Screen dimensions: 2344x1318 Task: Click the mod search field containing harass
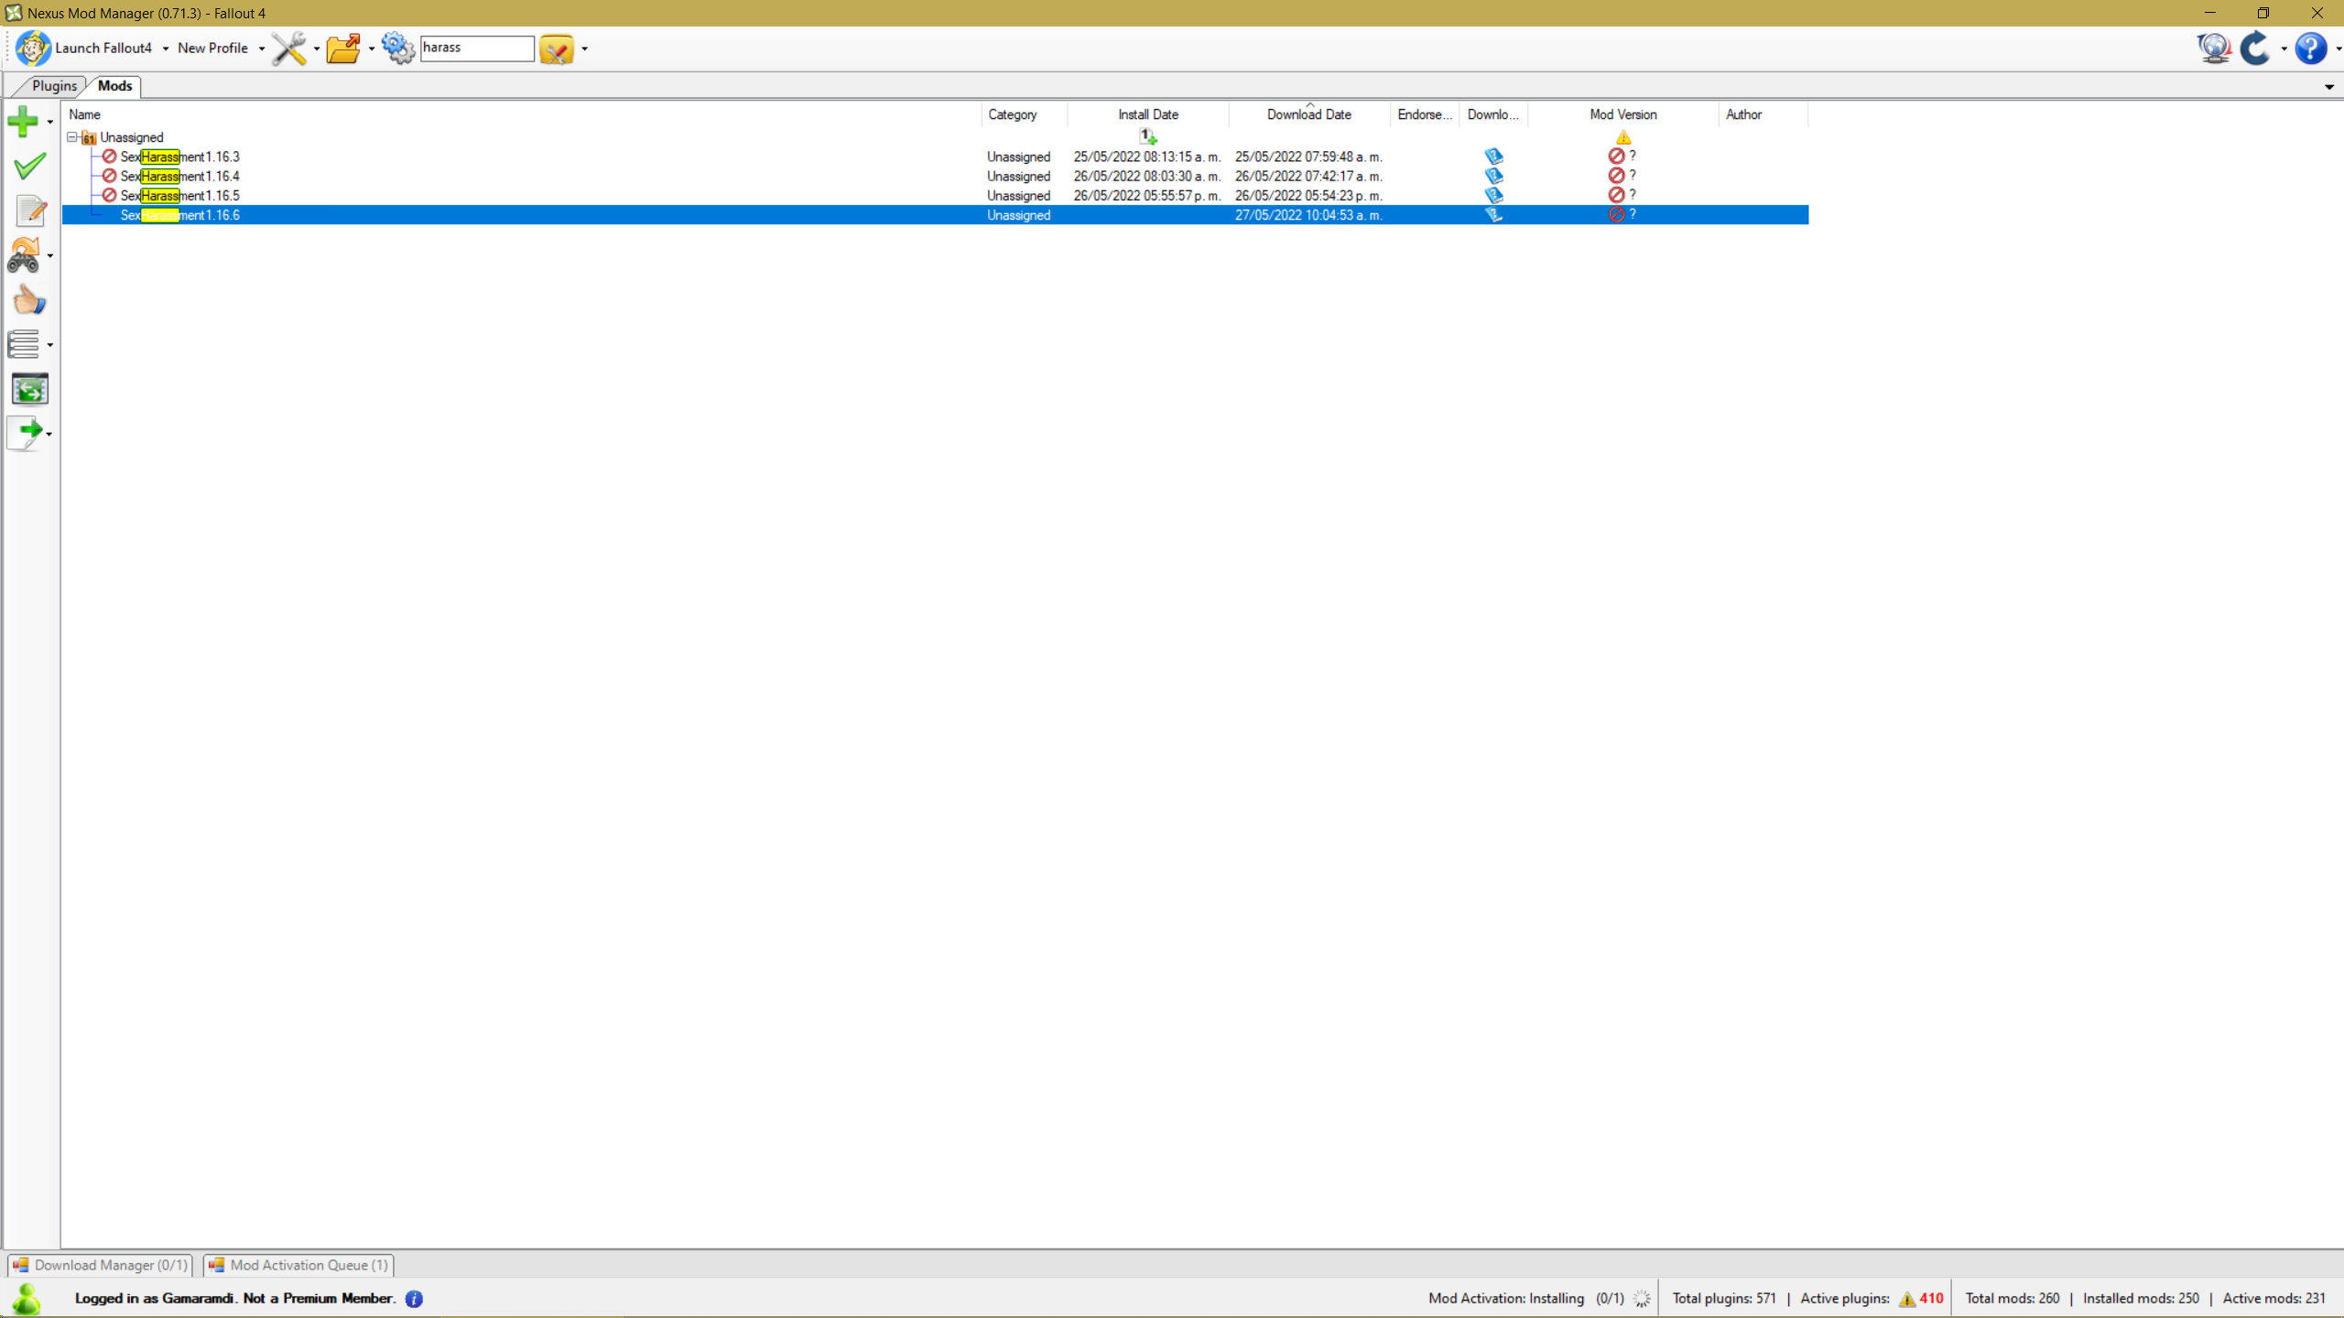coord(477,49)
